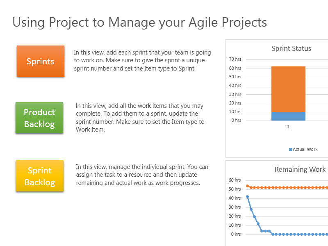Select the Sprints description paragraph
The image size is (328, 246).
click(x=142, y=61)
